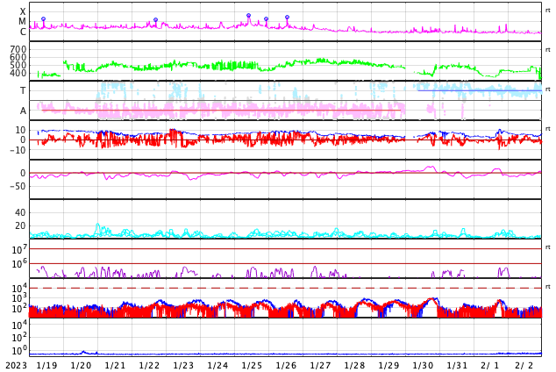Click the 1/19 date label
The width and height of the screenshot is (556, 372).
pos(46,365)
